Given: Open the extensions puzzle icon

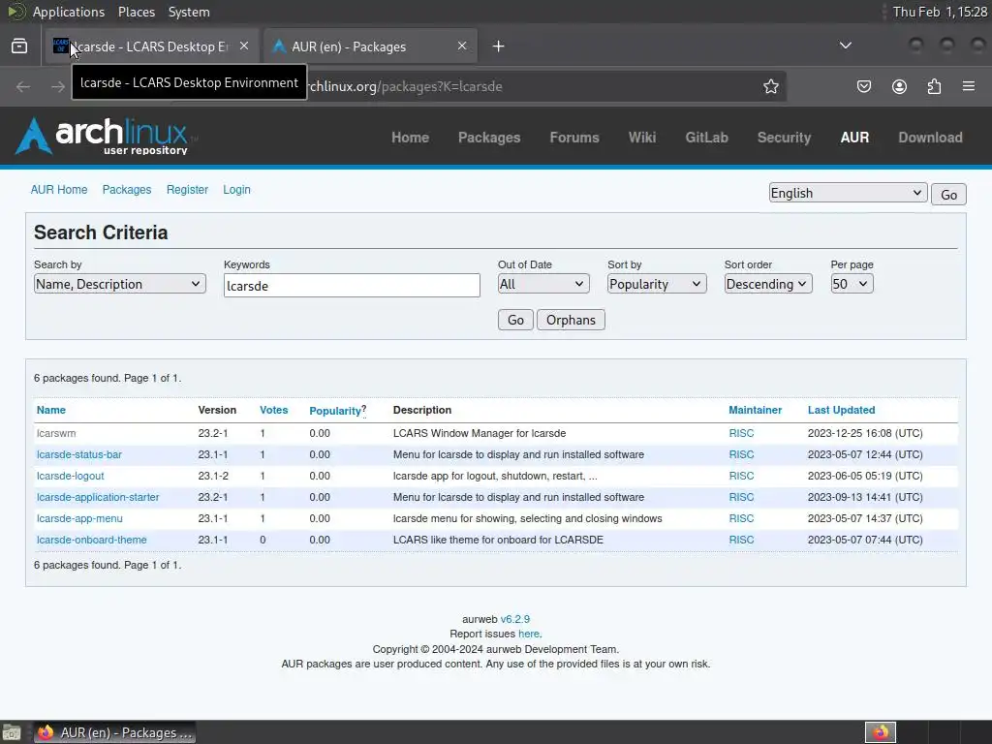Looking at the screenshot, I should (x=934, y=86).
